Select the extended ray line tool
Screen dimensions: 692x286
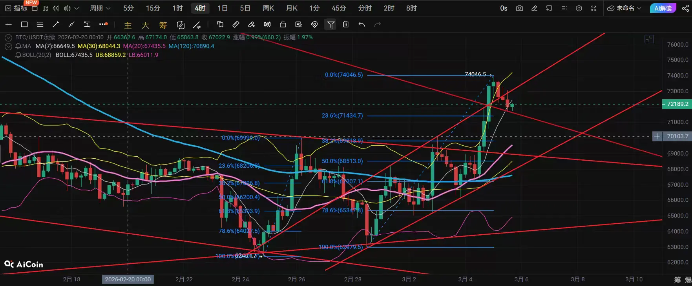coord(71,24)
